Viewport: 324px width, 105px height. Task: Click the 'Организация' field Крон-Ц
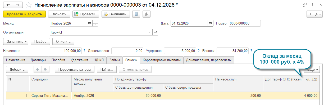point(98,32)
